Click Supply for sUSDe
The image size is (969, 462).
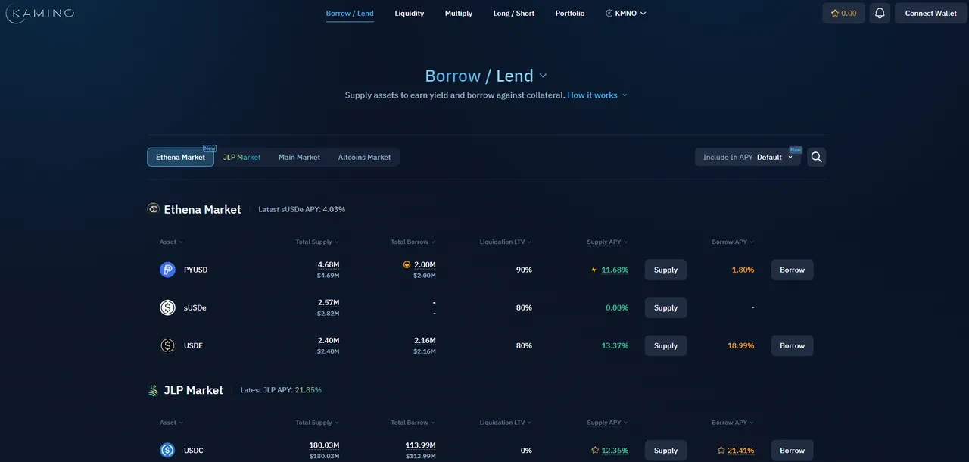click(x=665, y=307)
